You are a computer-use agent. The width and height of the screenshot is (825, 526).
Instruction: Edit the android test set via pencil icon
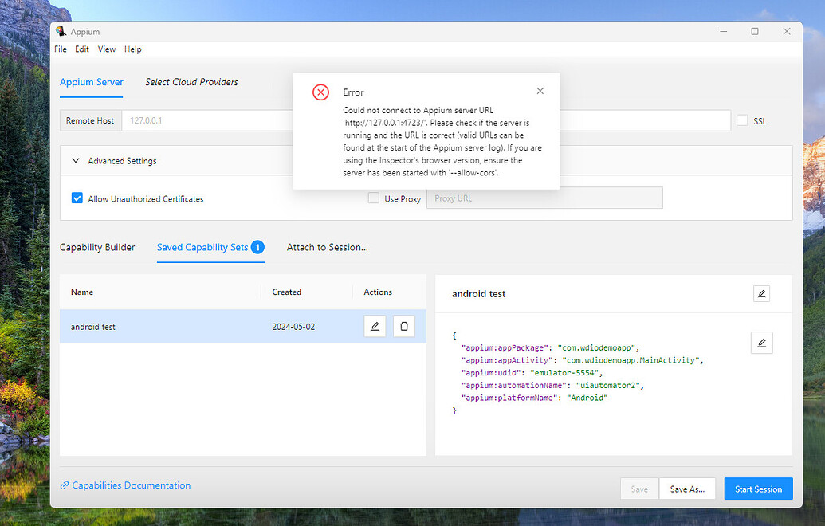(375, 326)
